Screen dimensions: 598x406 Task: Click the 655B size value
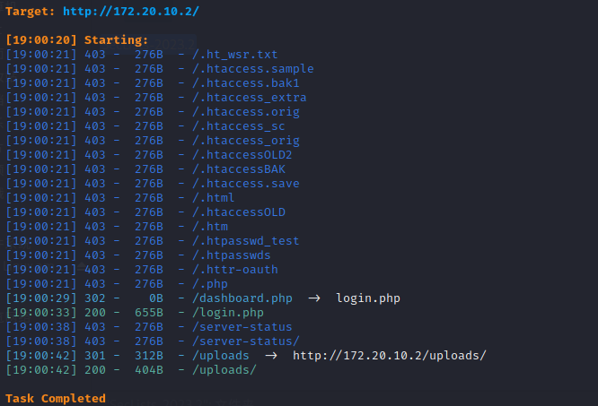(x=149, y=313)
